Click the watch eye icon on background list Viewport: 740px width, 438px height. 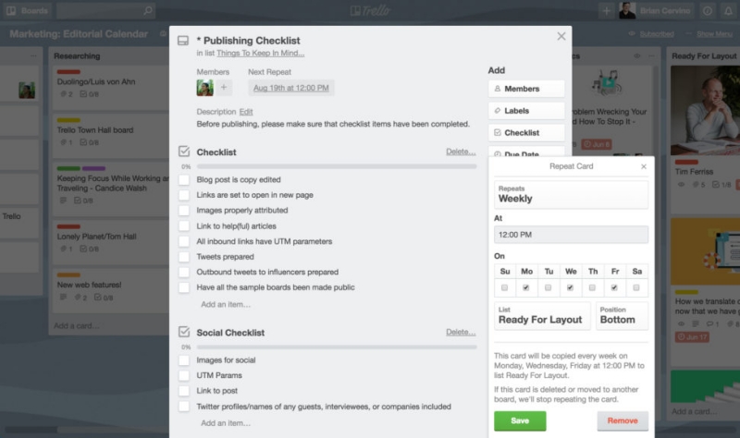[637, 55]
